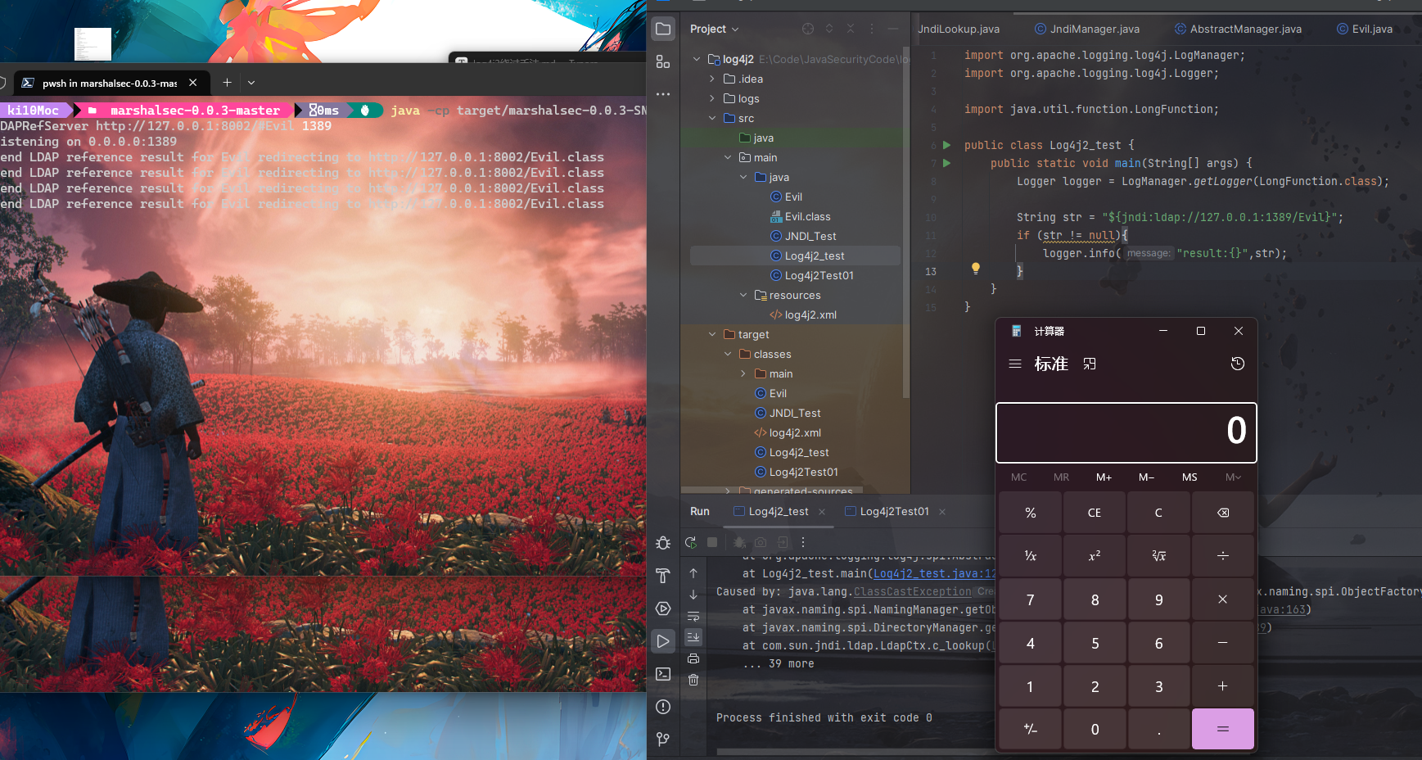1422x760 pixels.
Task: Click Run console horizontal scrollbar
Action: [855, 751]
